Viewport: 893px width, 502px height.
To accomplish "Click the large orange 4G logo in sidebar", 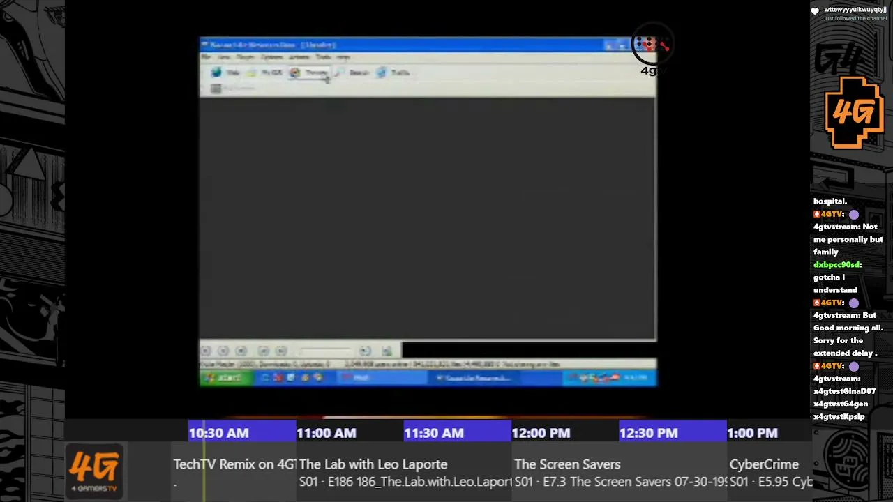I will click(854, 113).
